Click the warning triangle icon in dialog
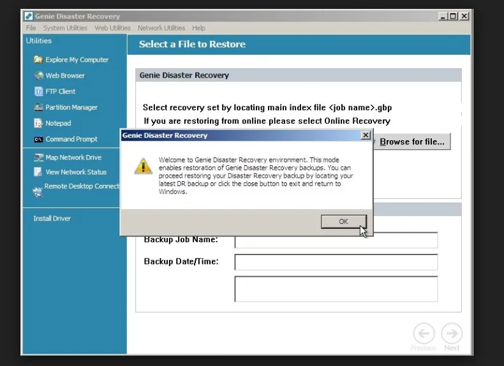 [144, 166]
